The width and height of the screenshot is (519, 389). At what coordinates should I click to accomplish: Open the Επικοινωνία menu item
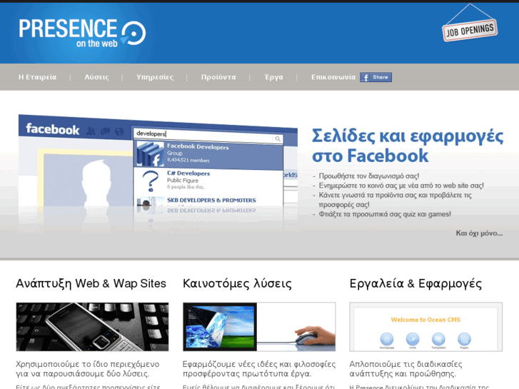(x=333, y=77)
